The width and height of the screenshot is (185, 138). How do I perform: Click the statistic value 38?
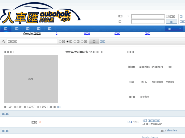point(20,107)
